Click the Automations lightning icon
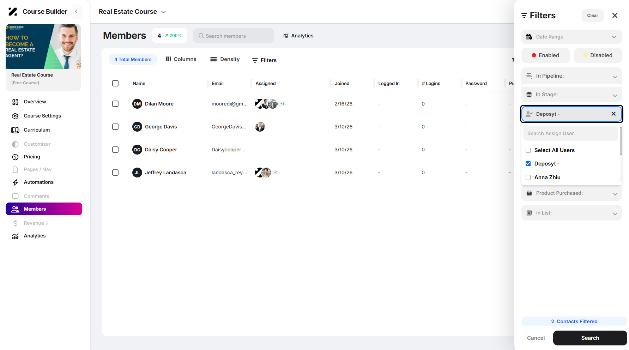The width and height of the screenshot is (629, 350). click(x=15, y=182)
